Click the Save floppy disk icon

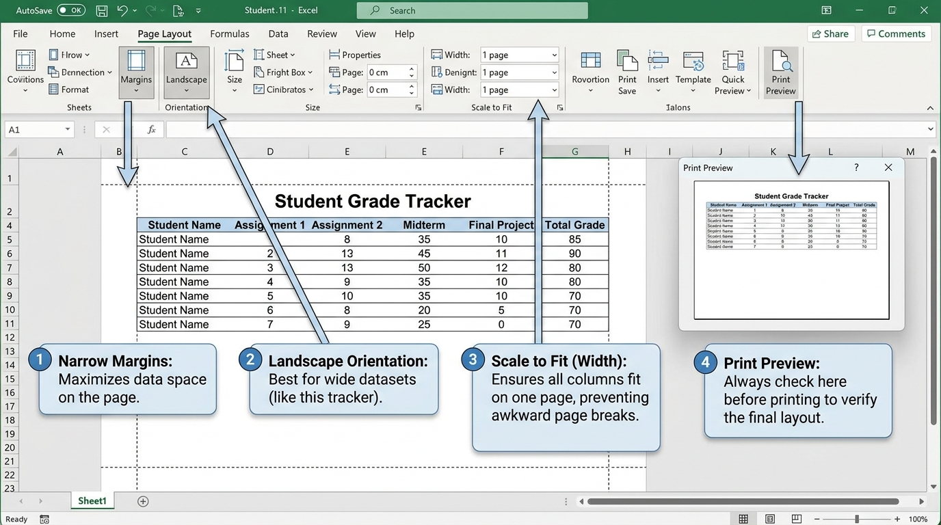coord(101,11)
